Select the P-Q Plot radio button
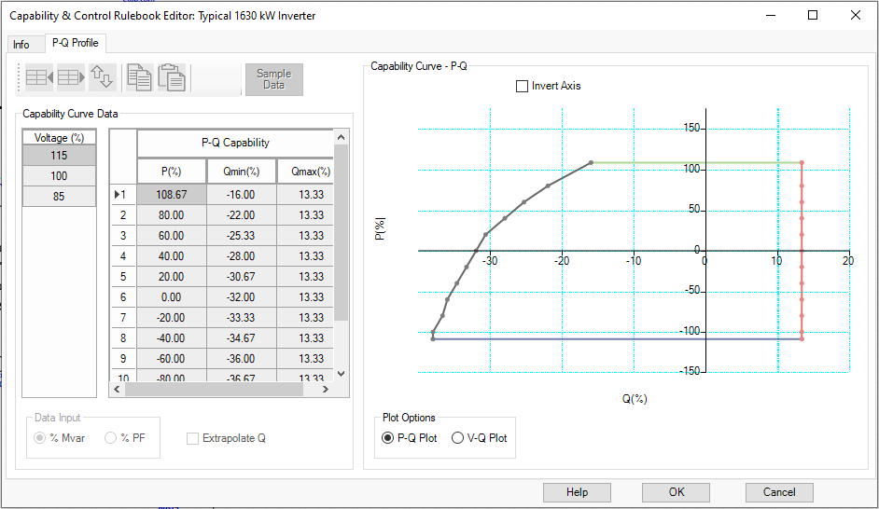Image resolution: width=879 pixels, height=509 pixels. pyautogui.click(x=388, y=438)
